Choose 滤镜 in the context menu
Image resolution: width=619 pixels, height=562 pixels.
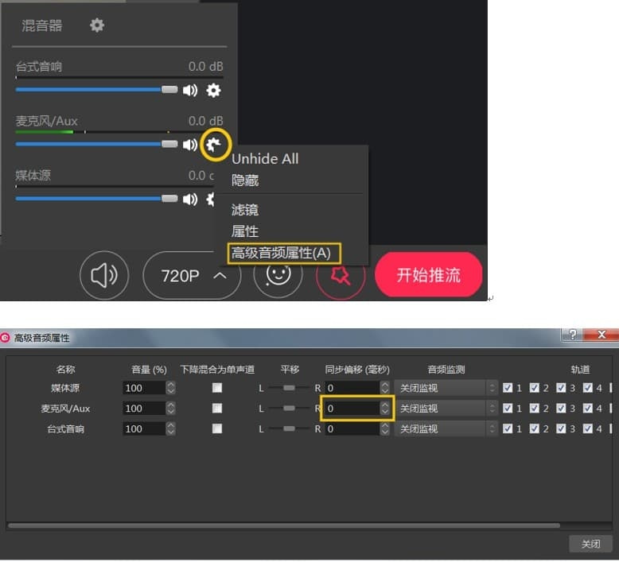click(x=245, y=210)
